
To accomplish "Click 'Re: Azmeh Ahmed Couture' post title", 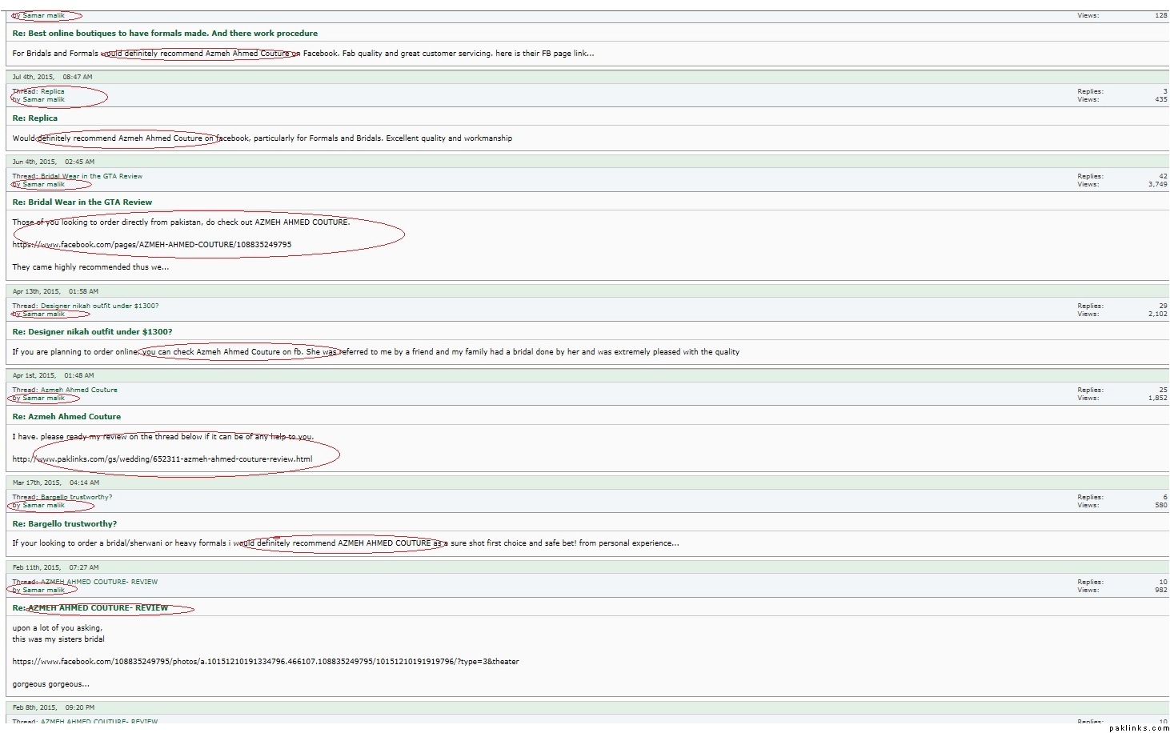I will [x=66, y=417].
